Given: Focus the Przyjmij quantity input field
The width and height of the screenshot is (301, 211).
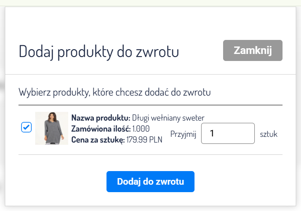Looking at the screenshot, I should 228,133.
